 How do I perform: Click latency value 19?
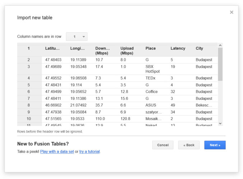coord(173,67)
